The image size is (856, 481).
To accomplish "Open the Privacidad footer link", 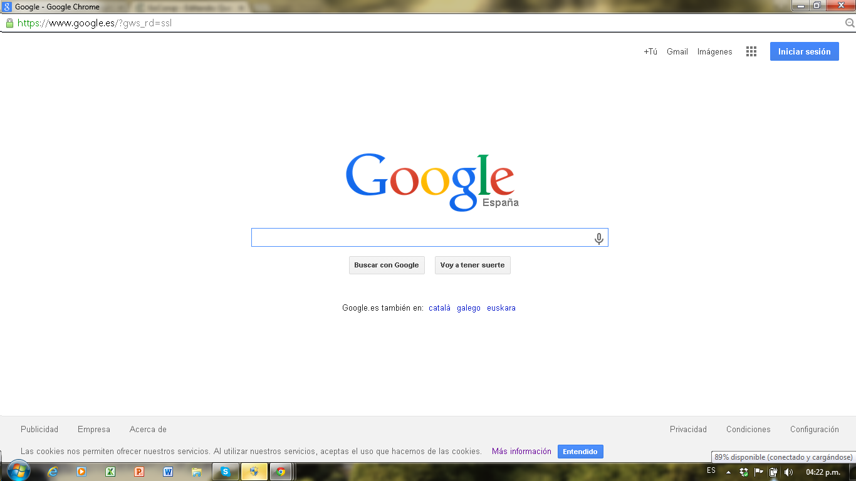I will (688, 430).
